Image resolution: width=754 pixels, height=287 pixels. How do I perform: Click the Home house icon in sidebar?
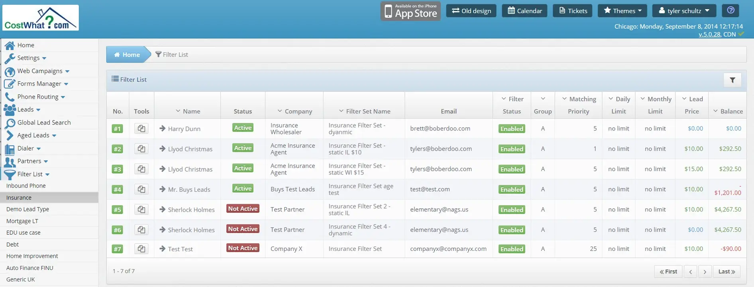pyautogui.click(x=10, y=45)
